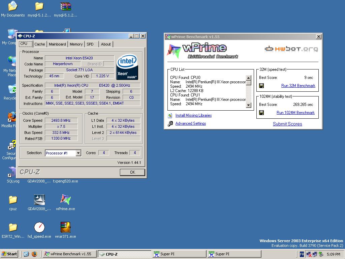This screenshot has height=259, width=345.
Task: Click the HWBOT.org logo in wPrime
Action: pos(291,49)
